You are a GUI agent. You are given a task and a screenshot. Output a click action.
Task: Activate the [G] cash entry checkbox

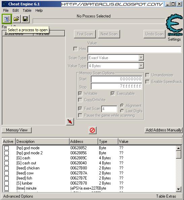(x=6, y=158)
